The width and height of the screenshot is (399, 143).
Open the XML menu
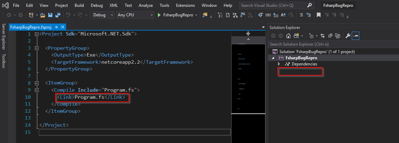(x=113, y=5)
